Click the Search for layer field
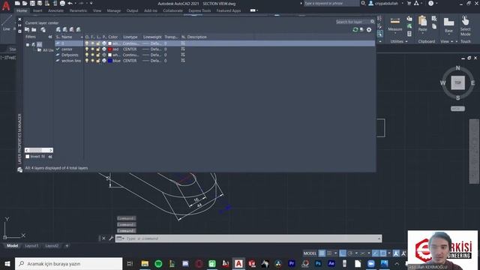480x270 pixels. point(355,22)
